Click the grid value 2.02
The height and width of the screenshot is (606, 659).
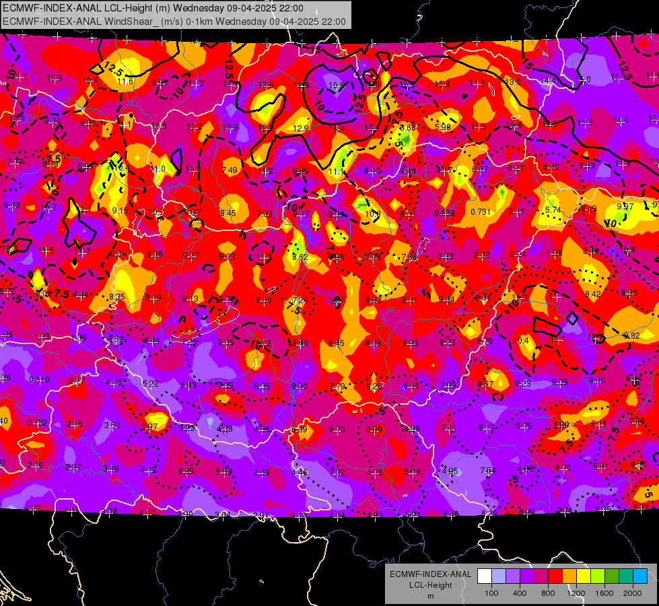pos(482,255)
